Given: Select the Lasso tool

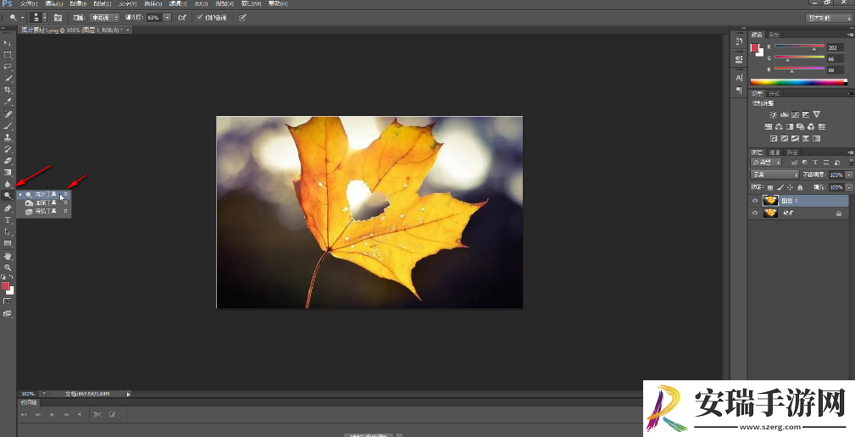Looking at the screenshot, I should (8, 66).
